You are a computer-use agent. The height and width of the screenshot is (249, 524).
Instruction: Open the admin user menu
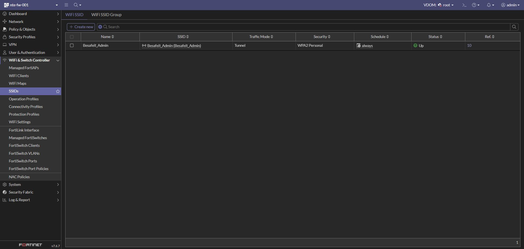click(510, 5)
